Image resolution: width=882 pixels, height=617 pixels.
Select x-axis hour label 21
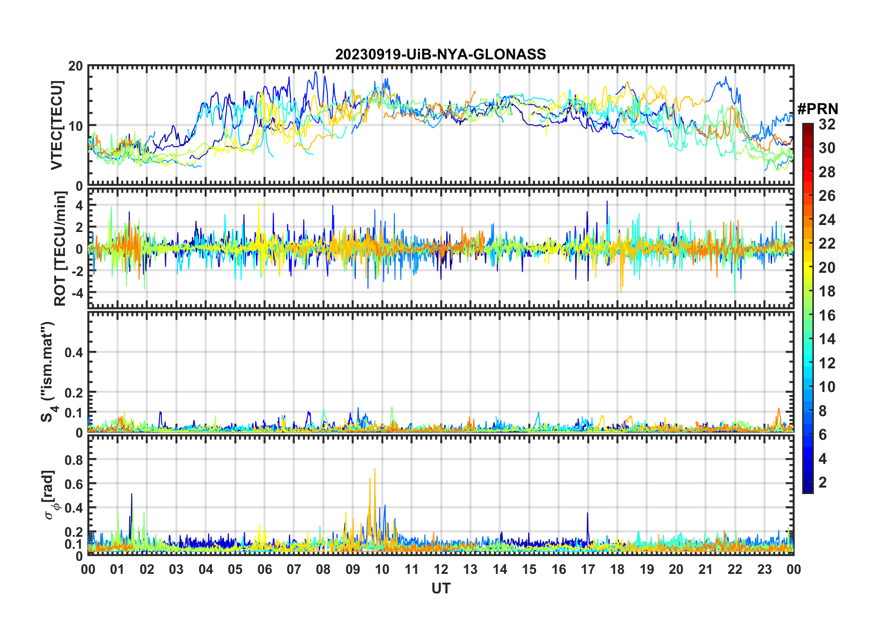click(705, 569)
